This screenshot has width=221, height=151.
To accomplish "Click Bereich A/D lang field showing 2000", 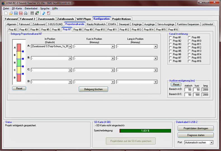I will point(205,89).
